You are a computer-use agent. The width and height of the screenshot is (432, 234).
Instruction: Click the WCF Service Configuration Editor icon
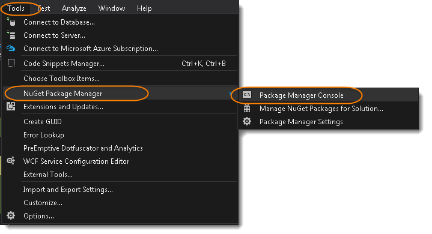pyautogui.click(x=11, y=161)
